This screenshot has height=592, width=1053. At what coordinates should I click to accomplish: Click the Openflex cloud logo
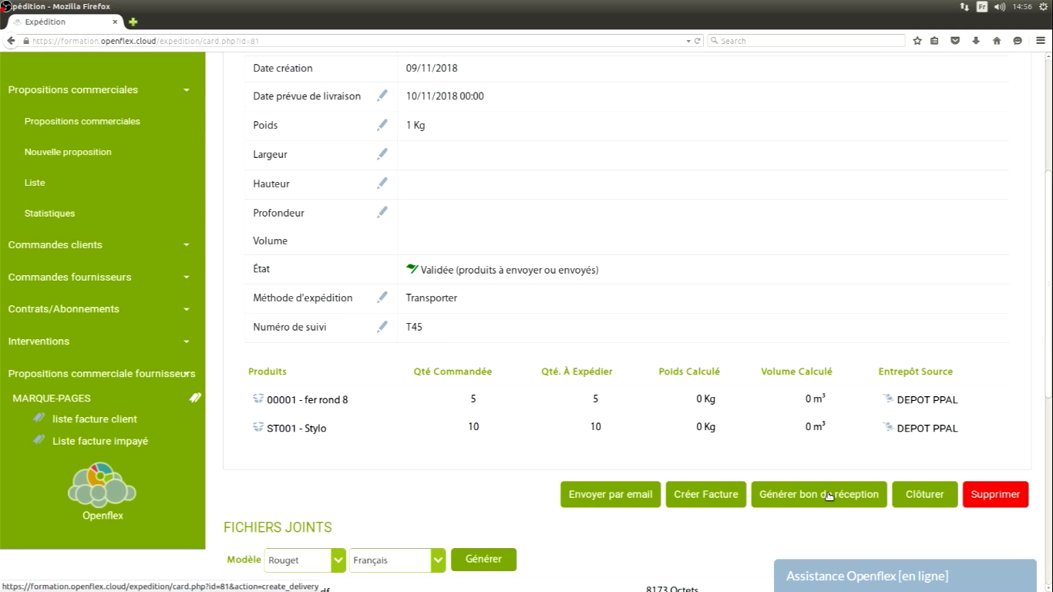click(x=103, y=485)
